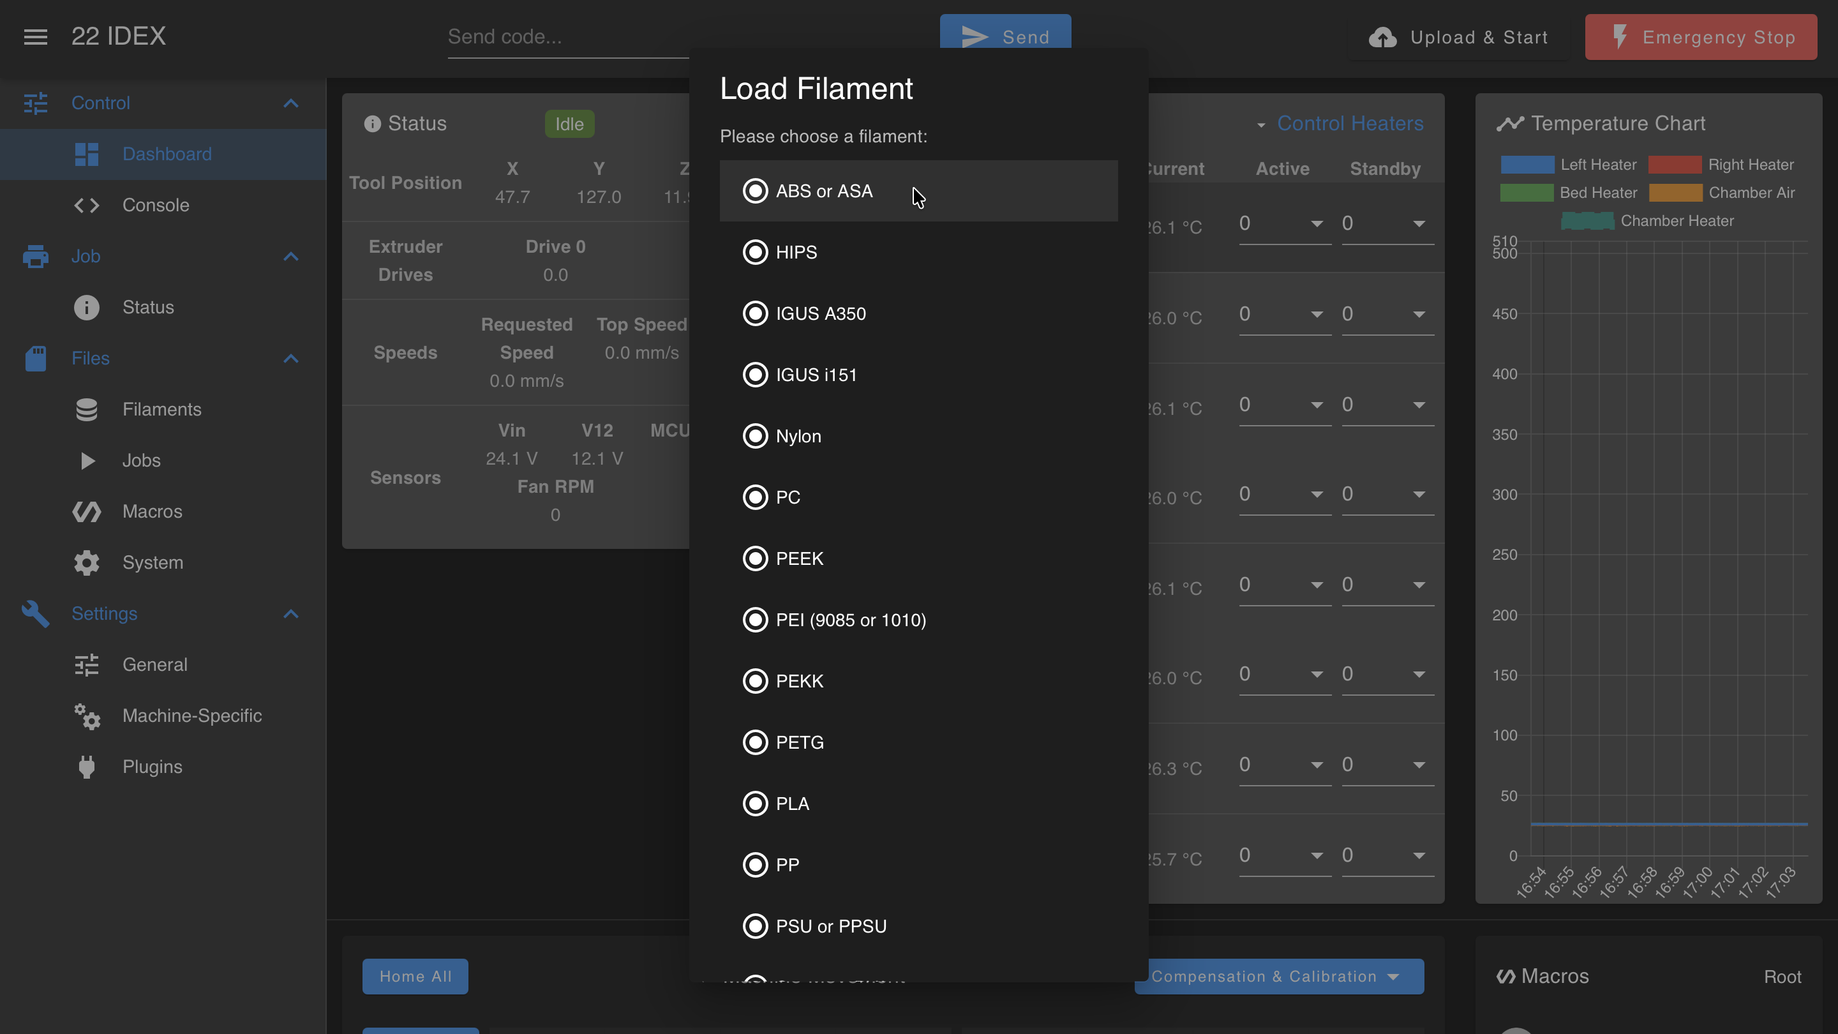Viewport: 1838px width, 1034px height.
Task: Collapse the Control section chevron
Action: click(290, 103)
